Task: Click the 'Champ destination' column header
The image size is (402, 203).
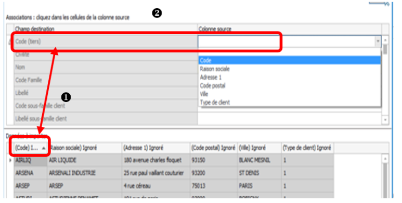Action: pyautogui.click(x=106, y=29)
